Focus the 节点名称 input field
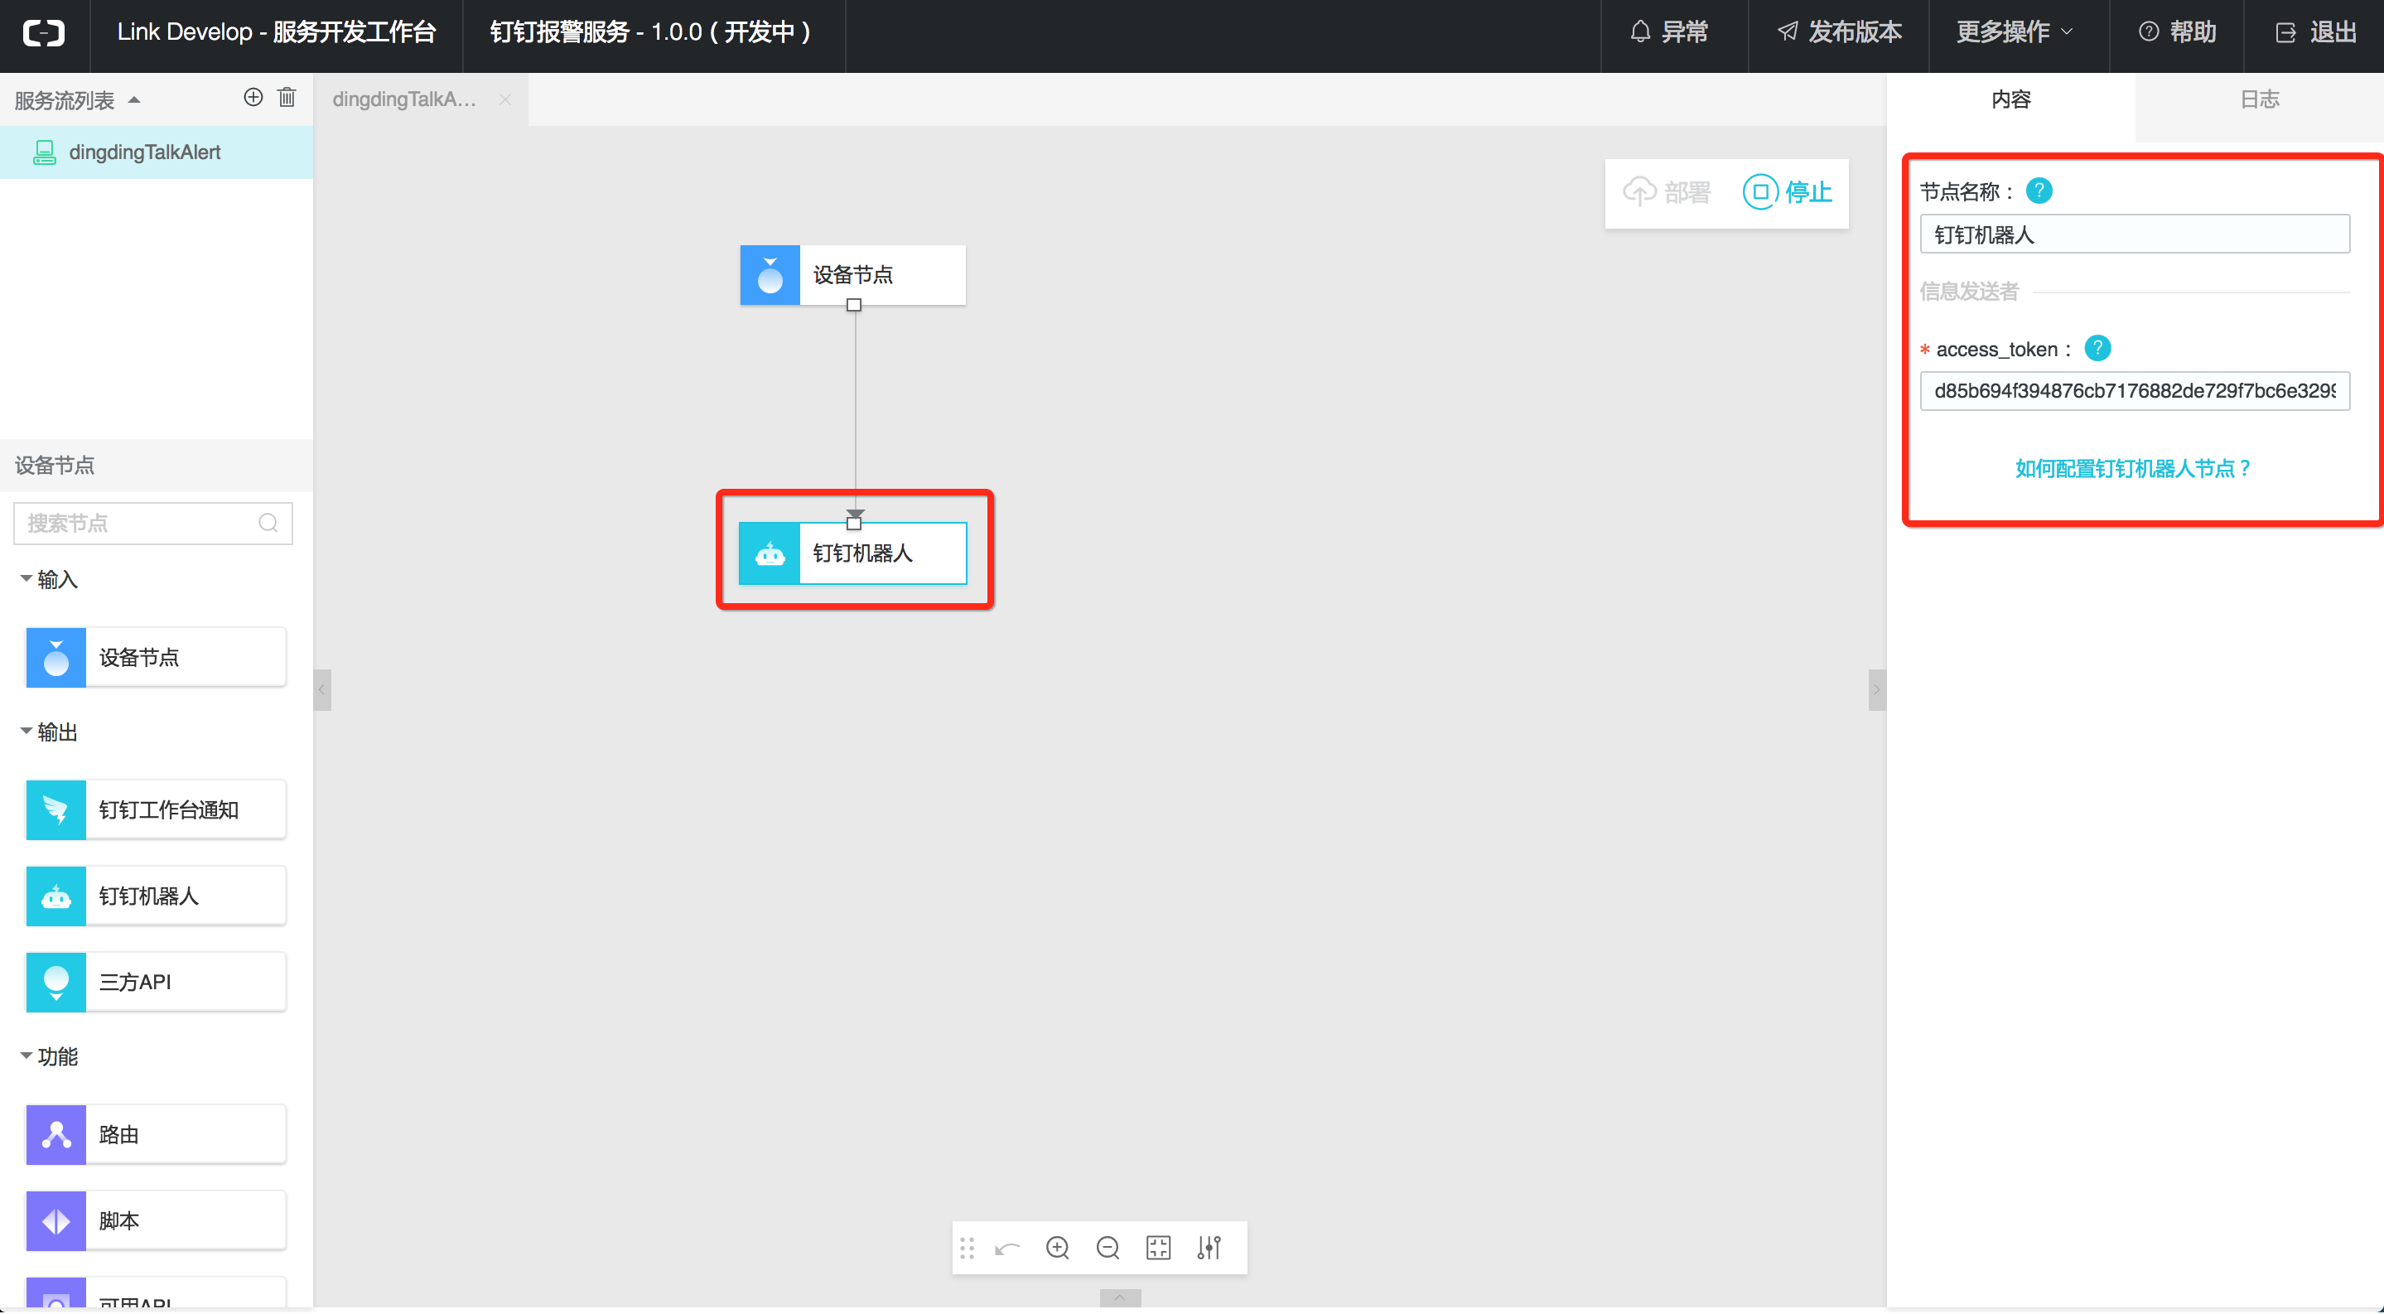 pos(2135,234)
